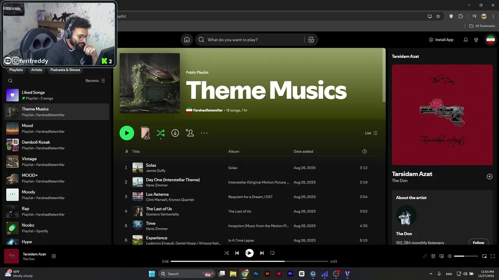Viewport: 499px width, 280px height.
Task: Invite collaborators to playlist icon
Action: (x=190, y=133)
